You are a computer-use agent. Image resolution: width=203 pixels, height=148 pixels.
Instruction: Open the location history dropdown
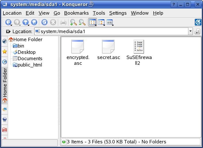click(190, 31)
